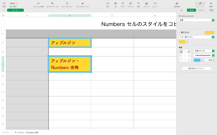This screenshot has height=135, width=217.
Task: Click the 3 pt border width field
Action: [209, 60]
